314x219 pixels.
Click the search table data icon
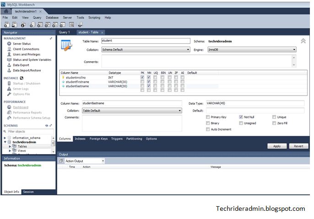tap(71, 25)
